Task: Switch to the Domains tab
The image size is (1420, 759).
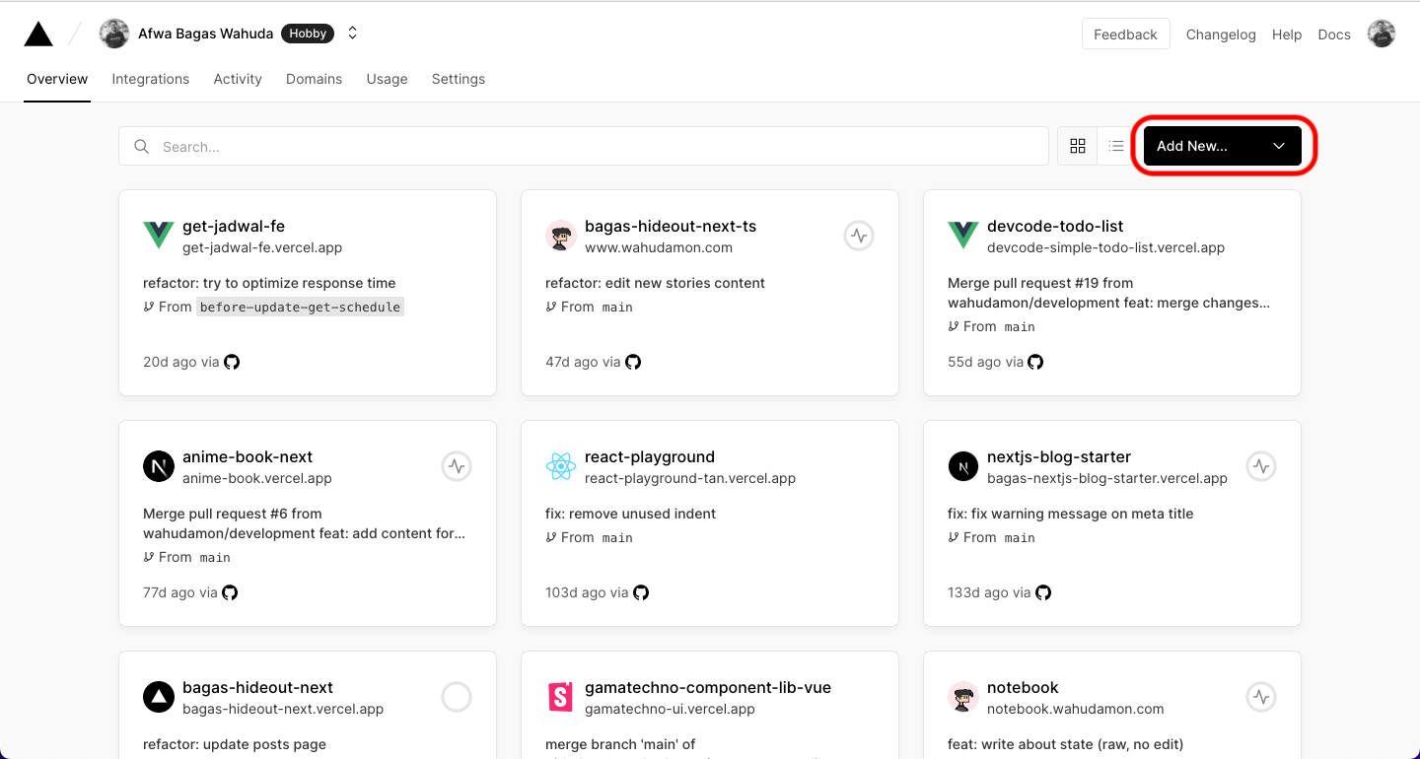Action: [x=315, y=79]
